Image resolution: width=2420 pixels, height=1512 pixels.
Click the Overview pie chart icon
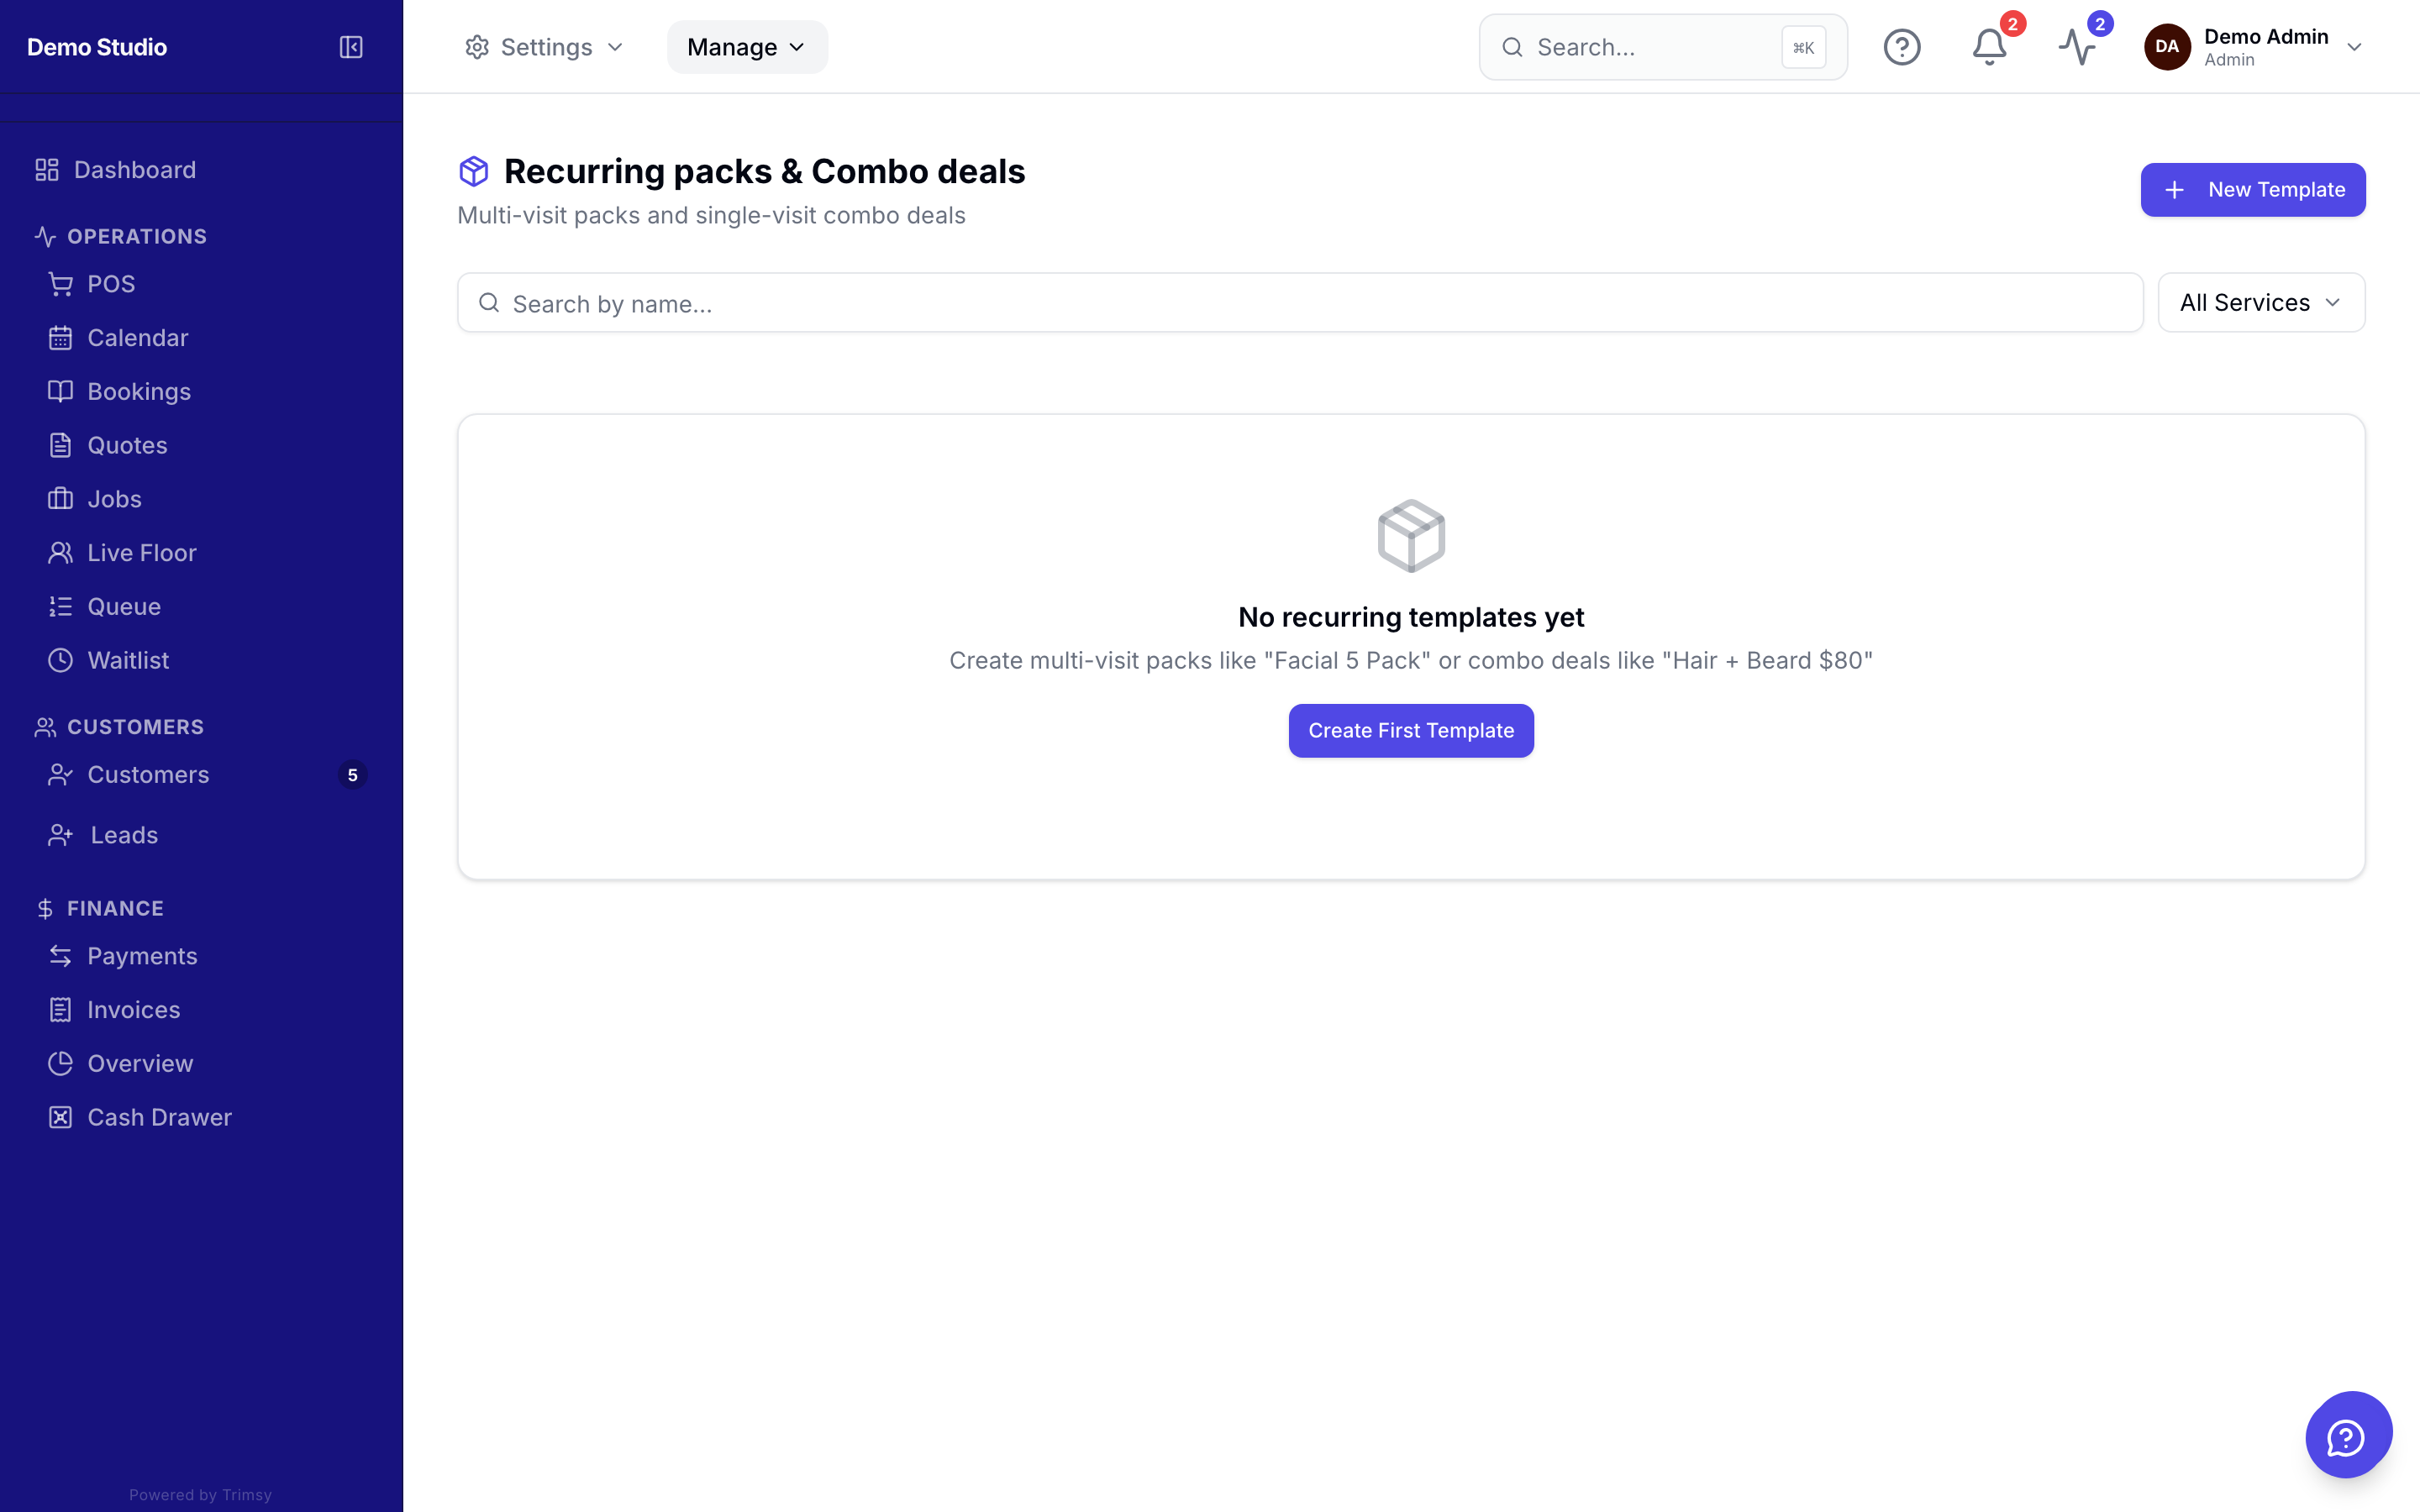click(60, 1064)
